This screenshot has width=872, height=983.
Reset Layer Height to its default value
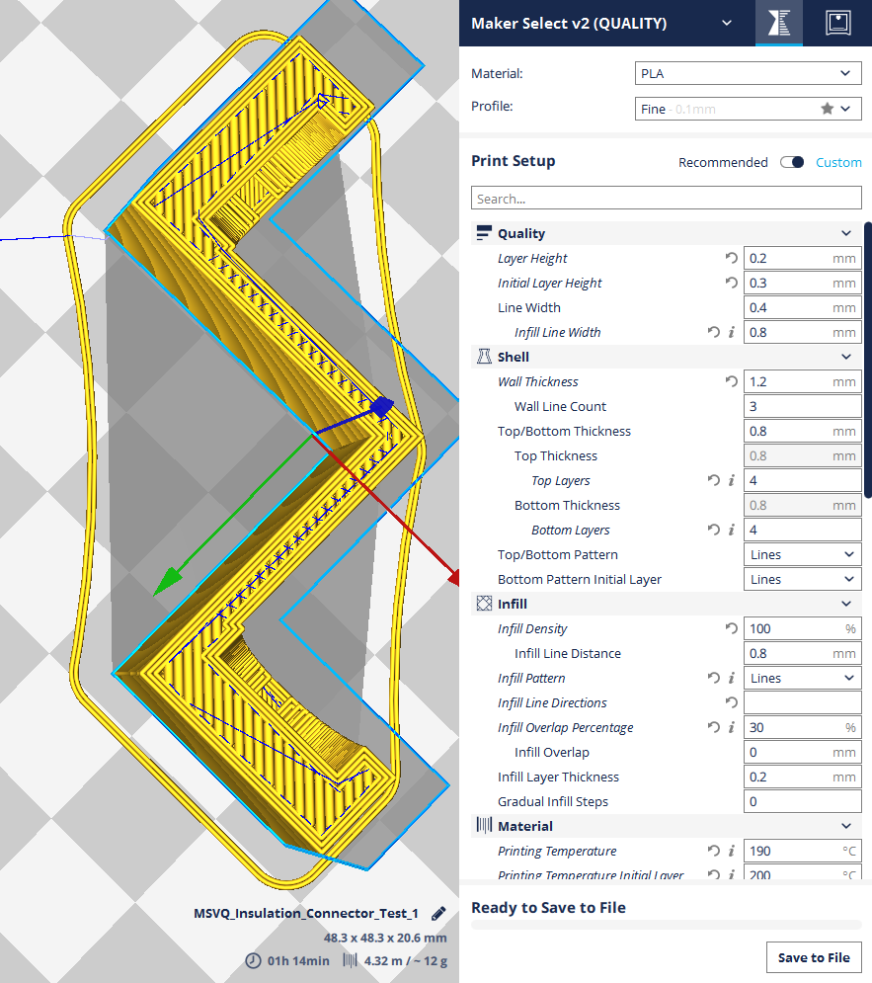click(x=731, y=258)
